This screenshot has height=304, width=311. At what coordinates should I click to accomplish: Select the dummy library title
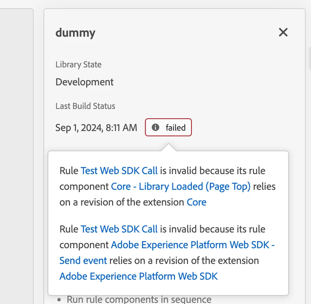click(x=75, y=33)
